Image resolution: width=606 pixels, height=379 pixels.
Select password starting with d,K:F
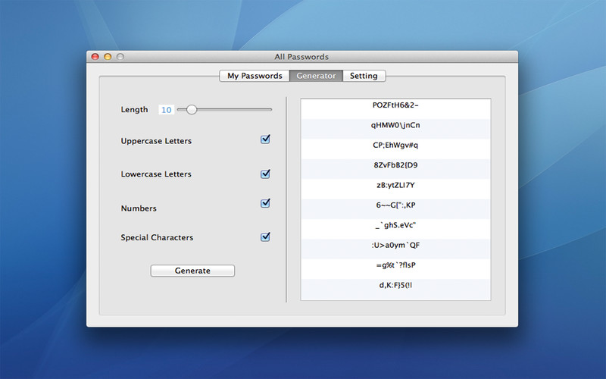[x=395, y=290]
